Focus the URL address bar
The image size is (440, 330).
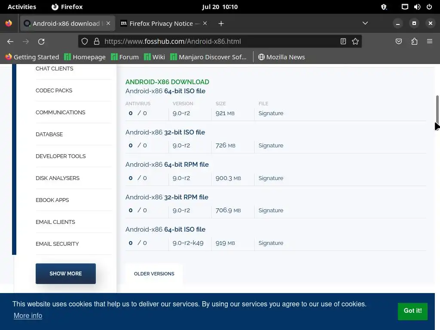tap(220, 42)
